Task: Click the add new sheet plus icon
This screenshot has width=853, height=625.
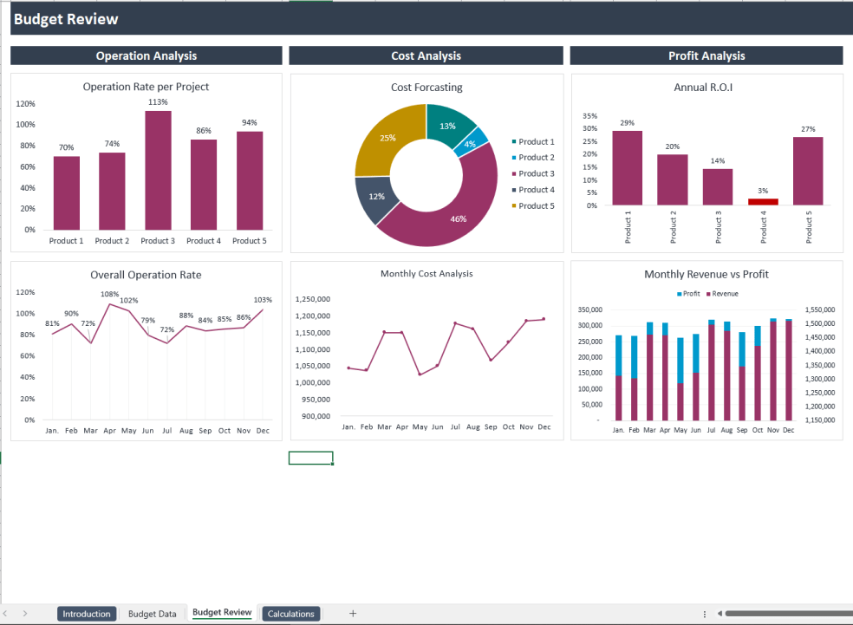Action: tap(353, 613)
